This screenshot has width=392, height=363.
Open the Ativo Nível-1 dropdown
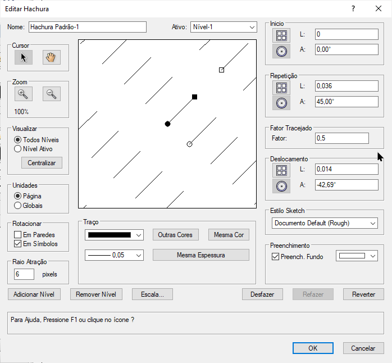[x=224, y=27]
